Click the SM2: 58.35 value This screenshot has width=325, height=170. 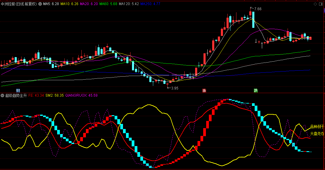click(x=54, y=95)
